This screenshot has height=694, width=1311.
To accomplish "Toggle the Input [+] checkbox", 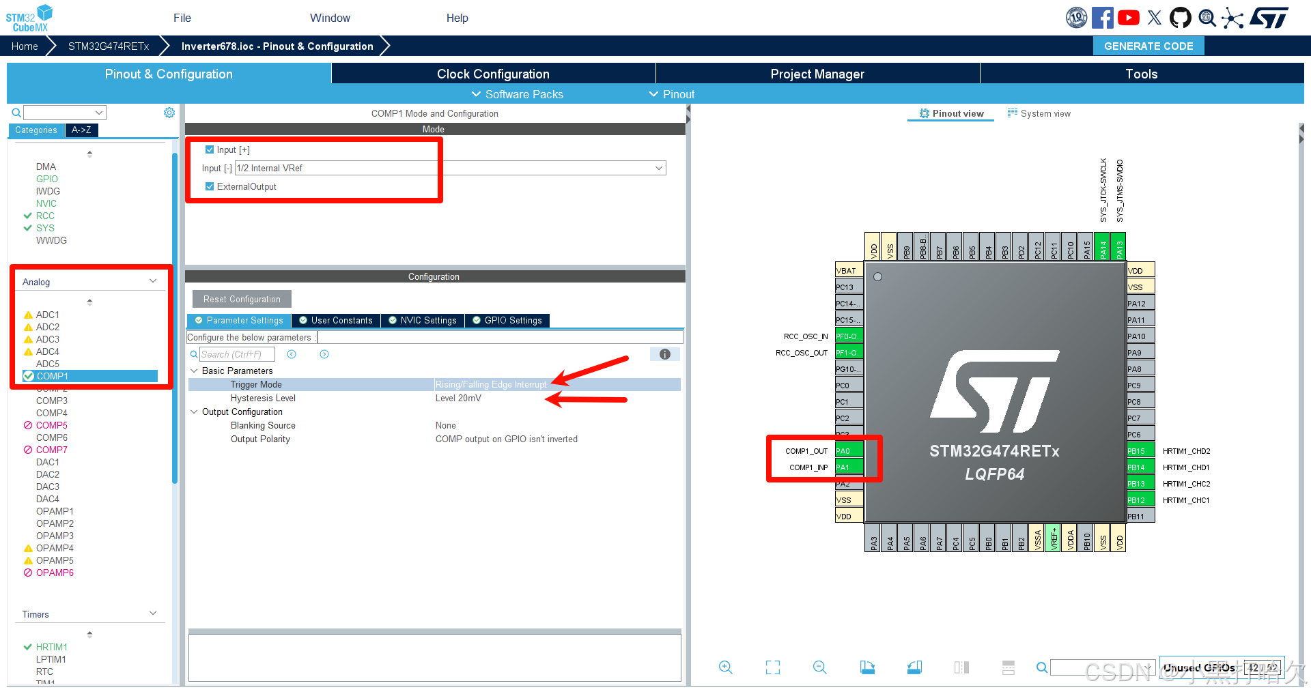I will [x=210, y=149].
